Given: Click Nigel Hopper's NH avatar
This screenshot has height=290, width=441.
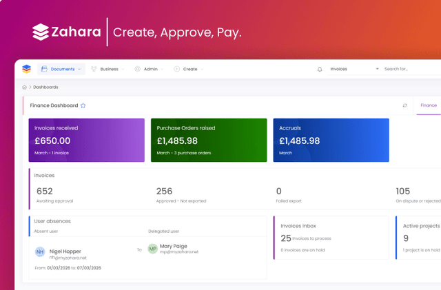Looking at the screenshot, I should pos(40,251).
